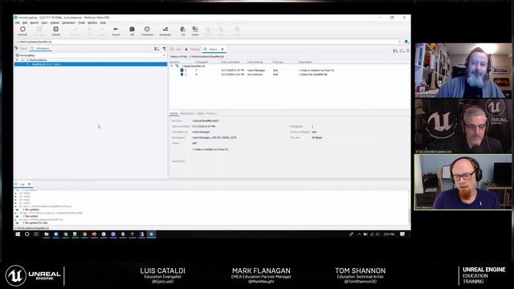Open the Window menu

point(92,23)
